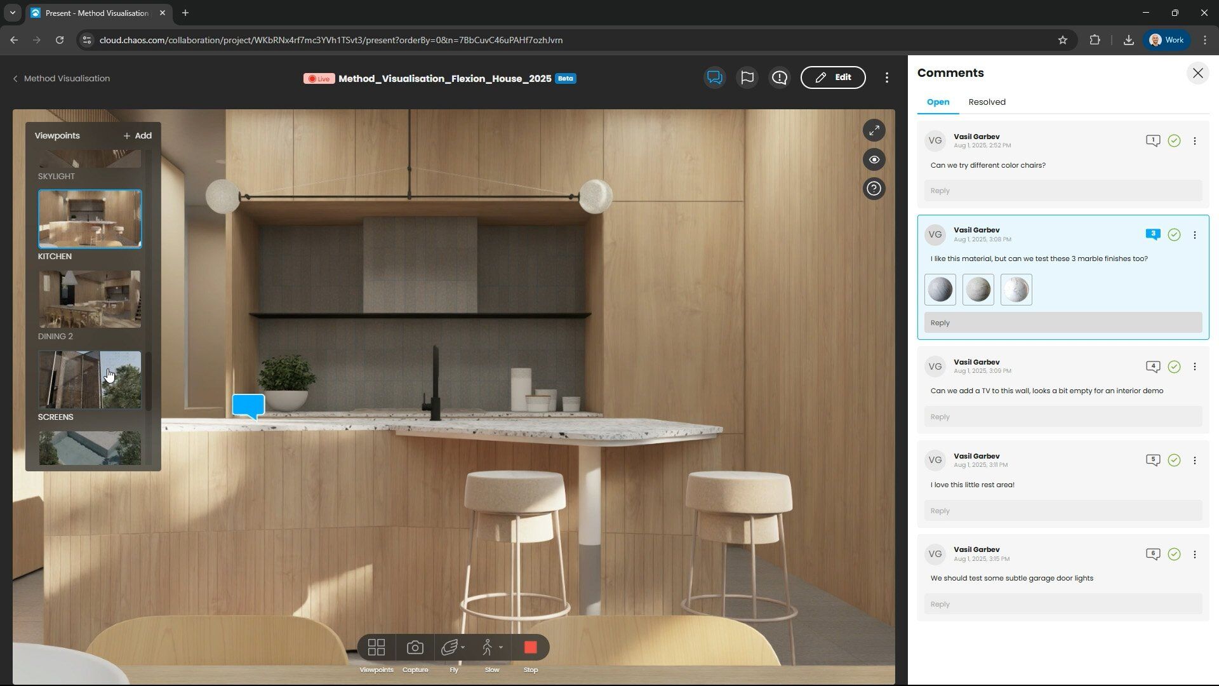Switch to the Resolved comments tab
Screen dimensions: 1219x686
tap(987, 102)
